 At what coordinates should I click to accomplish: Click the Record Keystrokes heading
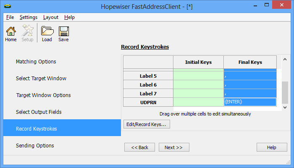click(x=145, y=47)
